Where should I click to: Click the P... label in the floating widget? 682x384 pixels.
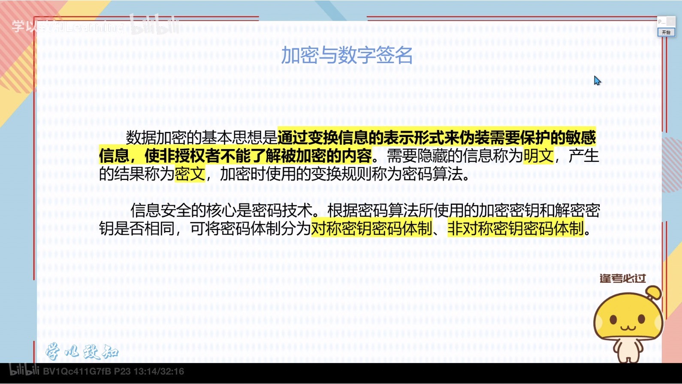tap(661, 22)
